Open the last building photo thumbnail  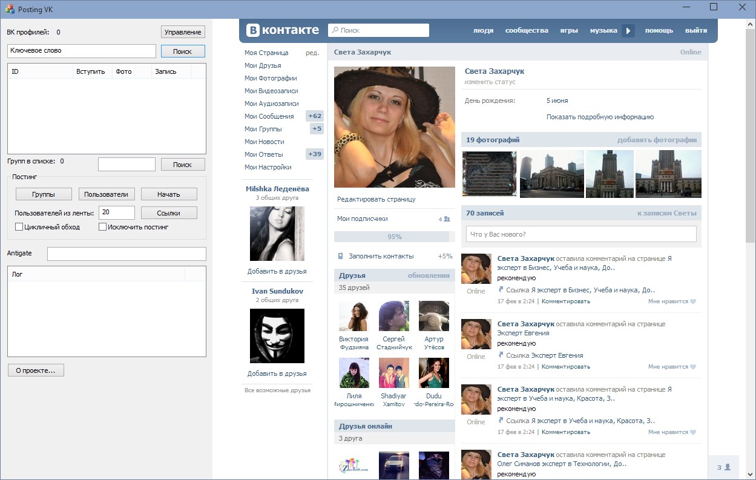[x=668, y=174]
